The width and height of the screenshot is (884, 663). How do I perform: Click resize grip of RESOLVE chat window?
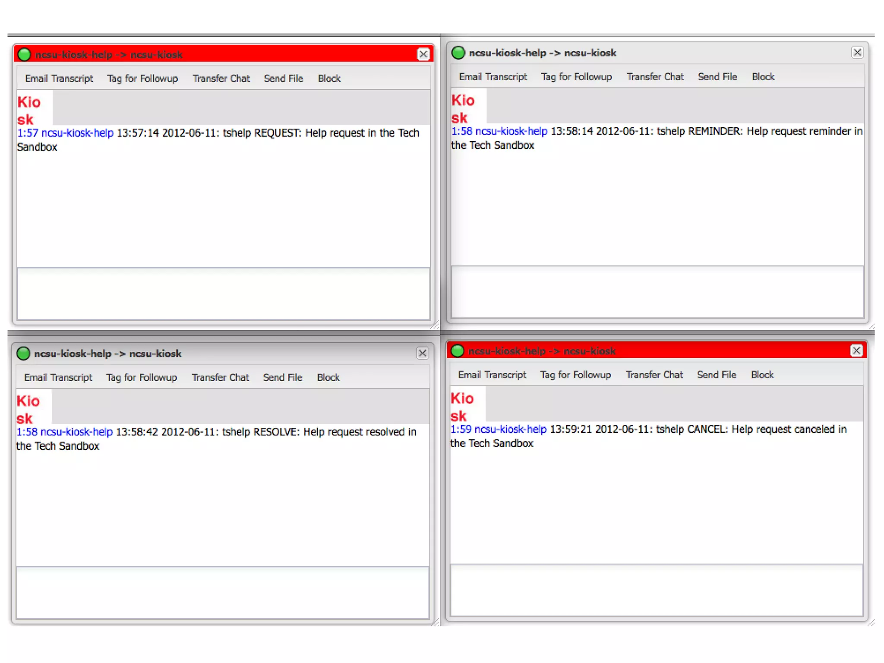436,622
